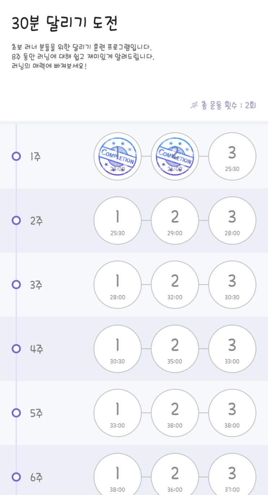The image size is (268, 495).
Task: Click the running figure icon beside 총 운동 횟수
Action: click(194, 105)
